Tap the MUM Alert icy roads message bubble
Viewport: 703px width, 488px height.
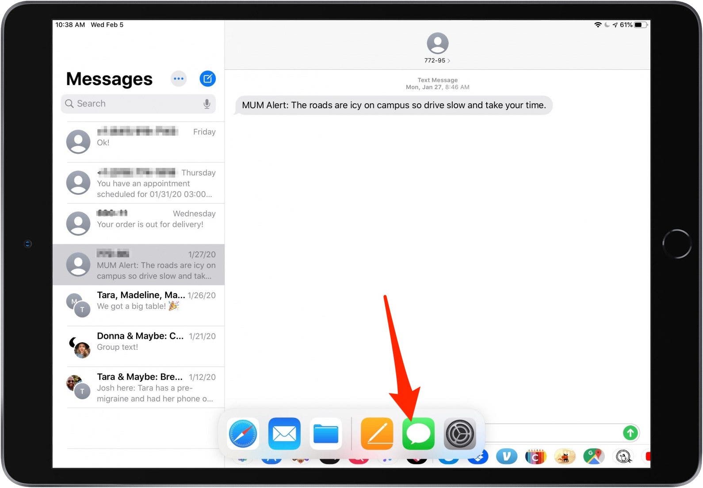(x=394, y=105)
